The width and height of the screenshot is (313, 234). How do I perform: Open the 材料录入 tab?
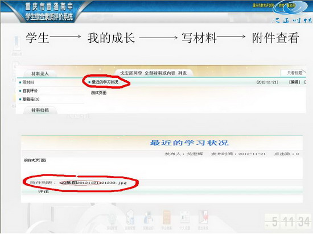point(40,74)
